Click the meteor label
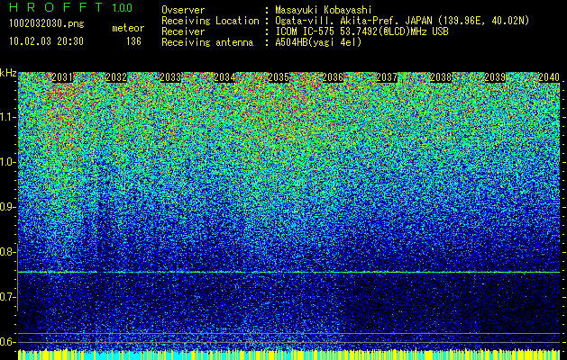567x360 pixels. coord(128,28)
